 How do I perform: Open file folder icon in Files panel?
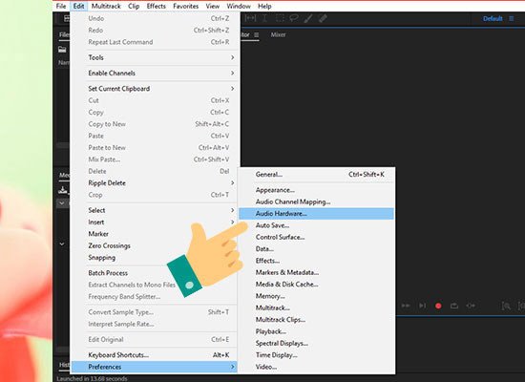pyautogui.click(x=62, y=50)
